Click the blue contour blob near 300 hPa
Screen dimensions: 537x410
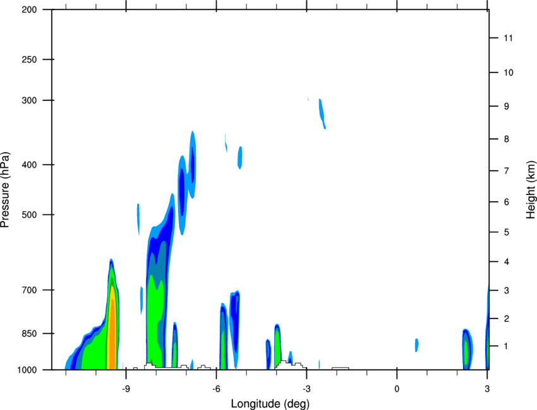[322, 114]
